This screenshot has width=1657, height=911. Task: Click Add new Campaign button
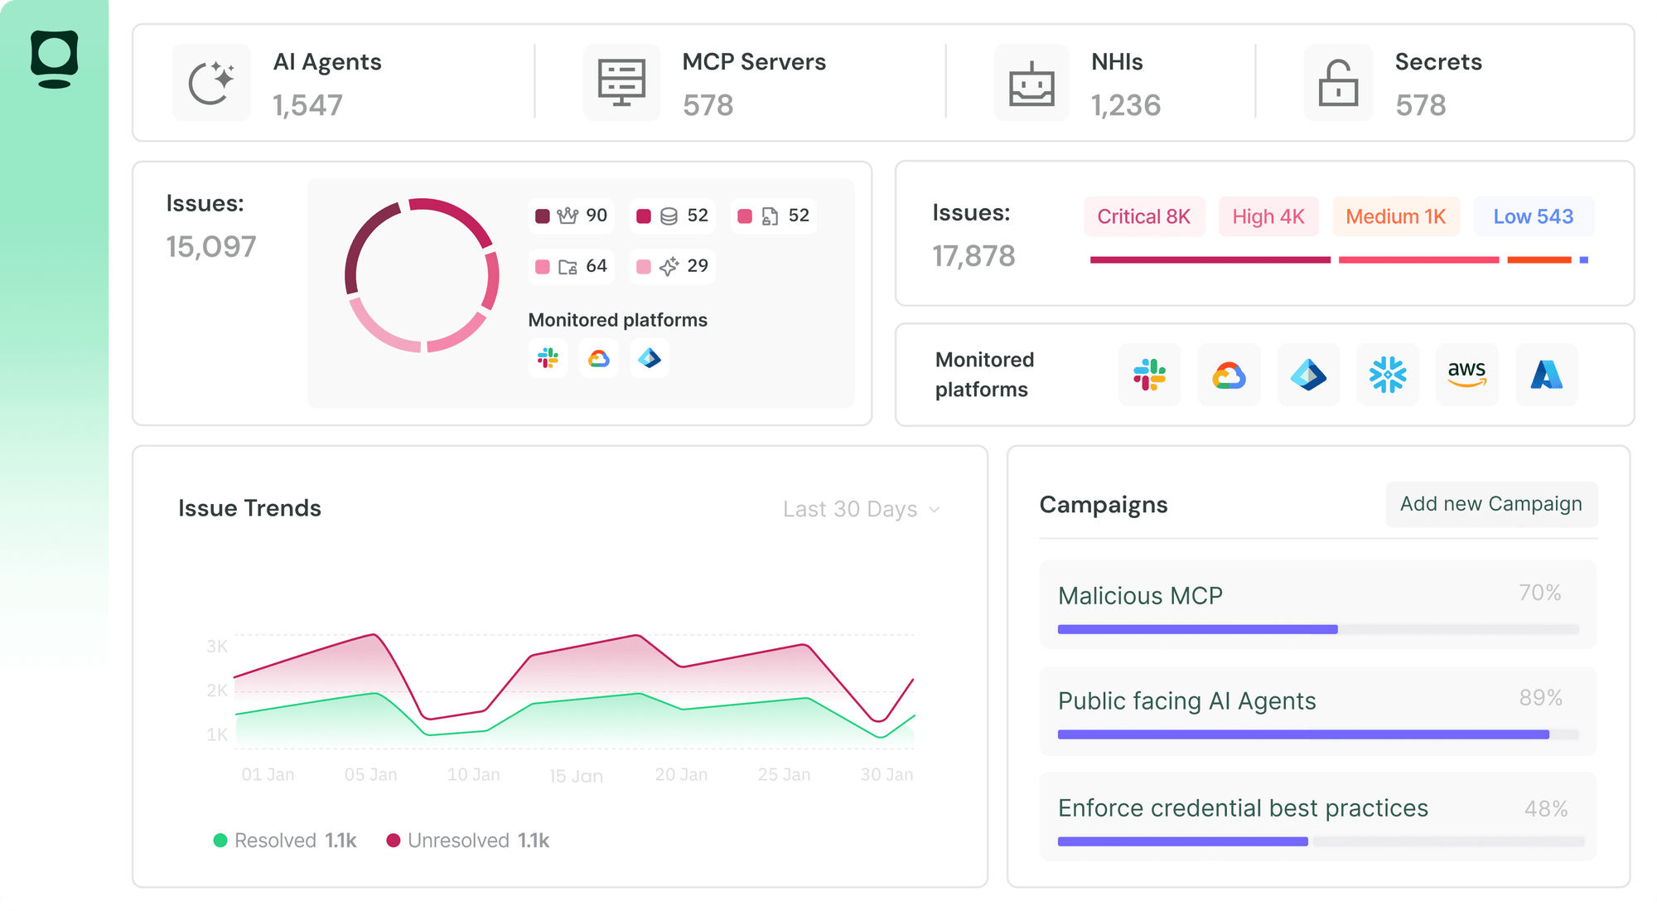pos(1490,504)
